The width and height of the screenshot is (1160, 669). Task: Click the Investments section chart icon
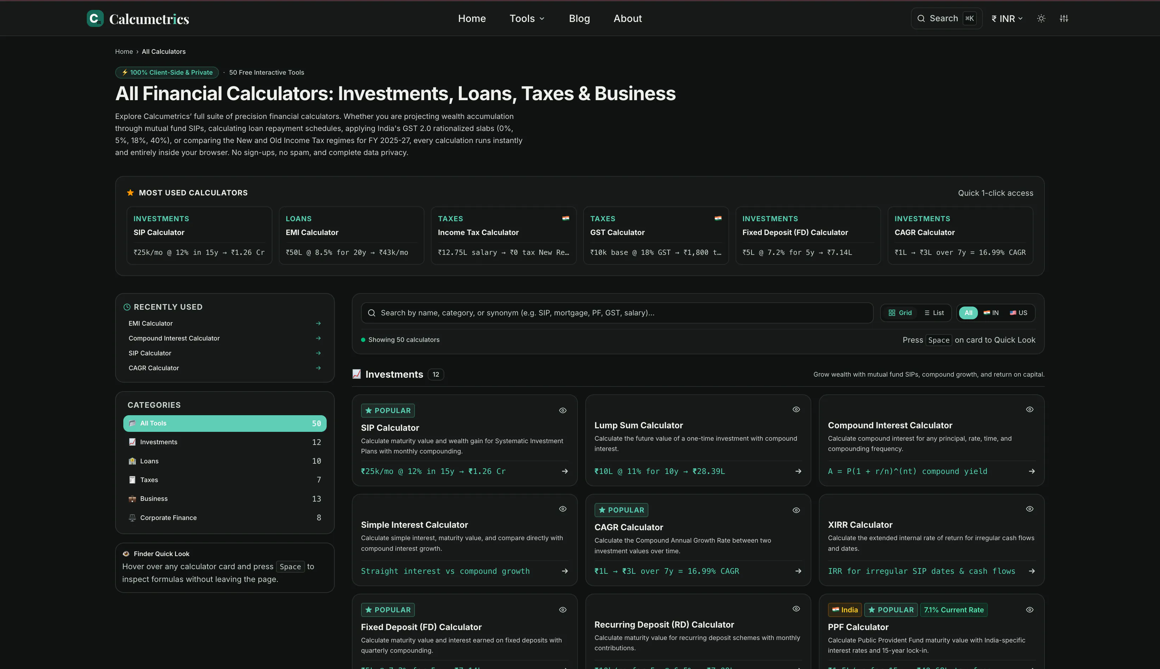click(356, 374)
